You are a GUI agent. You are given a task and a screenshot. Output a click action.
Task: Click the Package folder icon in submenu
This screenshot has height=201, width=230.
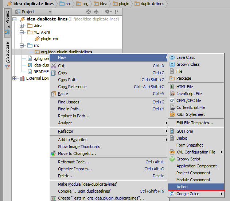[172, 78]
